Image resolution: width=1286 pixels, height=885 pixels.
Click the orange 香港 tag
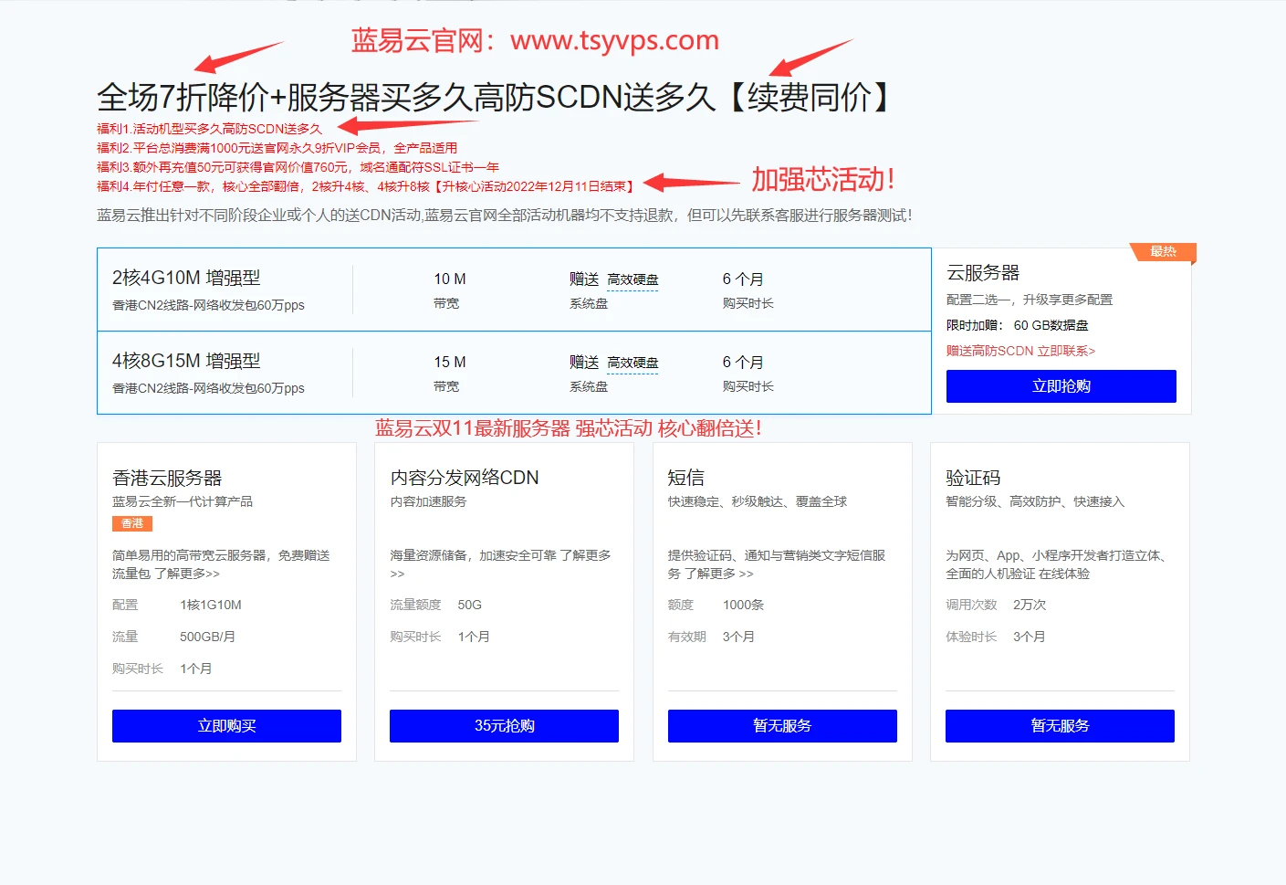pos(132,523)
